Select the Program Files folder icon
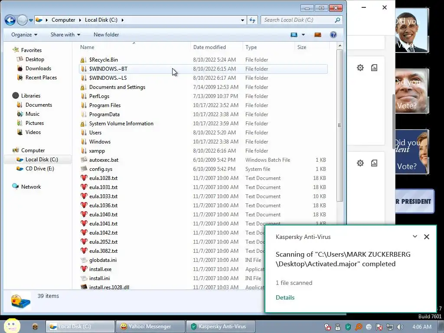 tap(83, 105)
